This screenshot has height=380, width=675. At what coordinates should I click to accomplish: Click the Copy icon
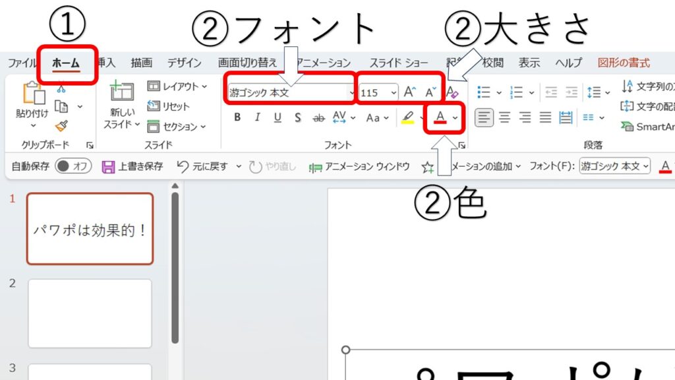(61, 106)
